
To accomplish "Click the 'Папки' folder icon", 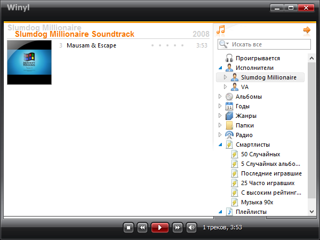I will [x=229, y=125].
